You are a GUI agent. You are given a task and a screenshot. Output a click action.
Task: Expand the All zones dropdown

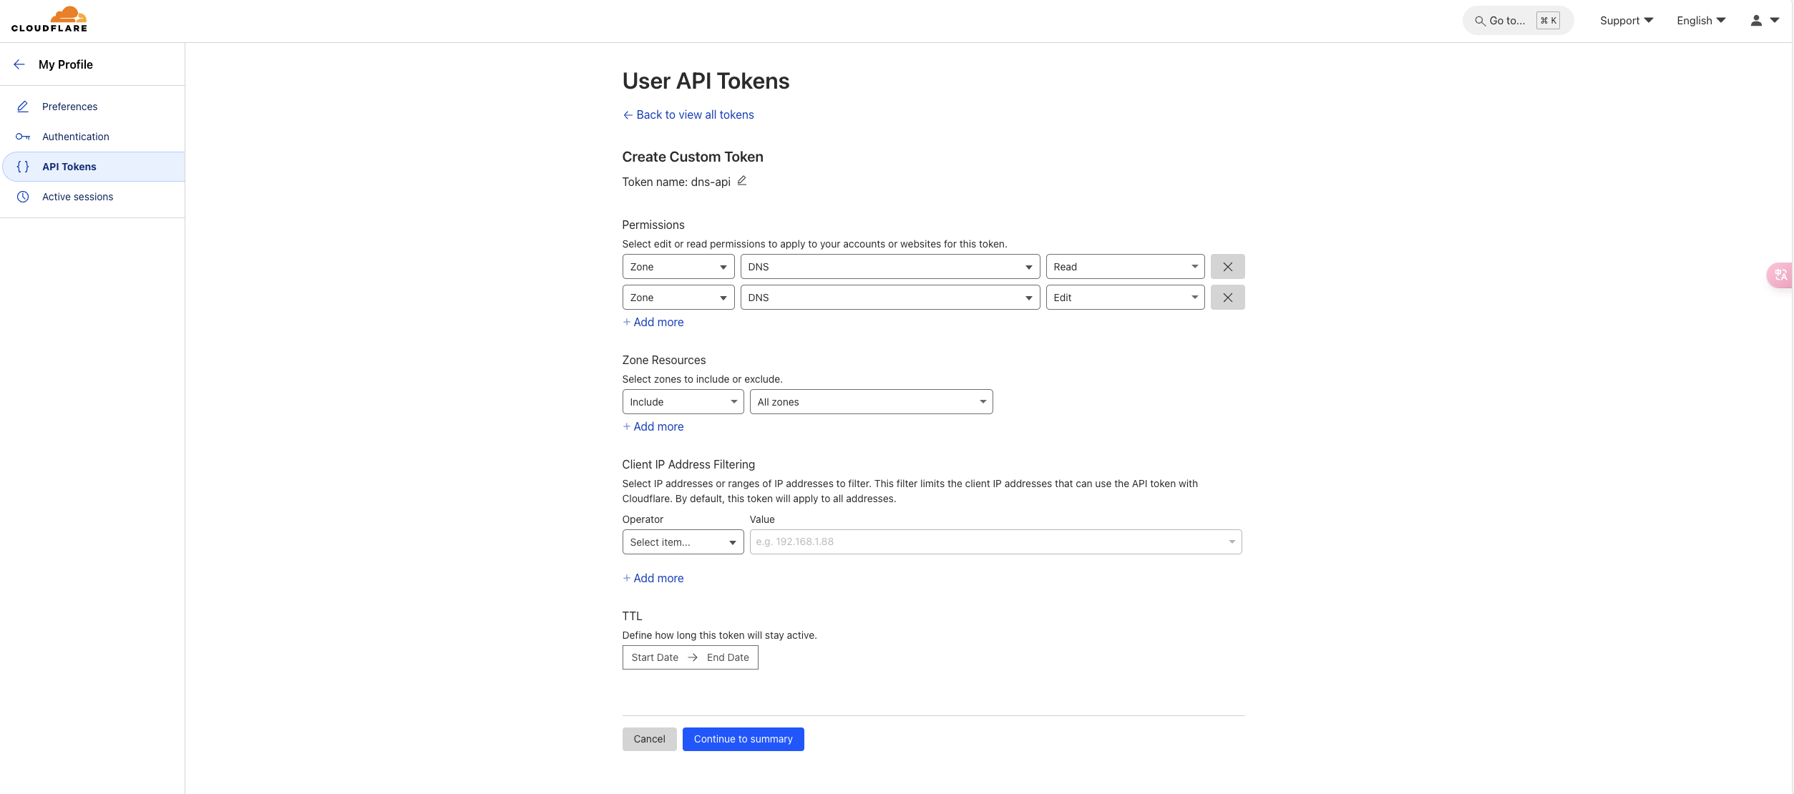point(871,401)
